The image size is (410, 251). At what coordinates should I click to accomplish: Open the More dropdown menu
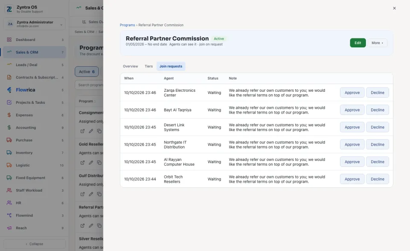377,43
